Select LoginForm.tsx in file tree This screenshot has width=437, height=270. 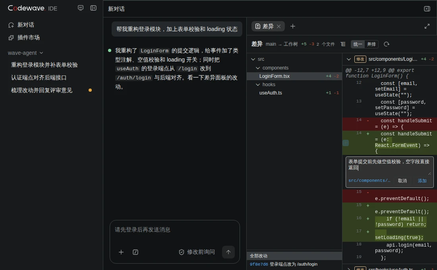[x=294, y=76]
